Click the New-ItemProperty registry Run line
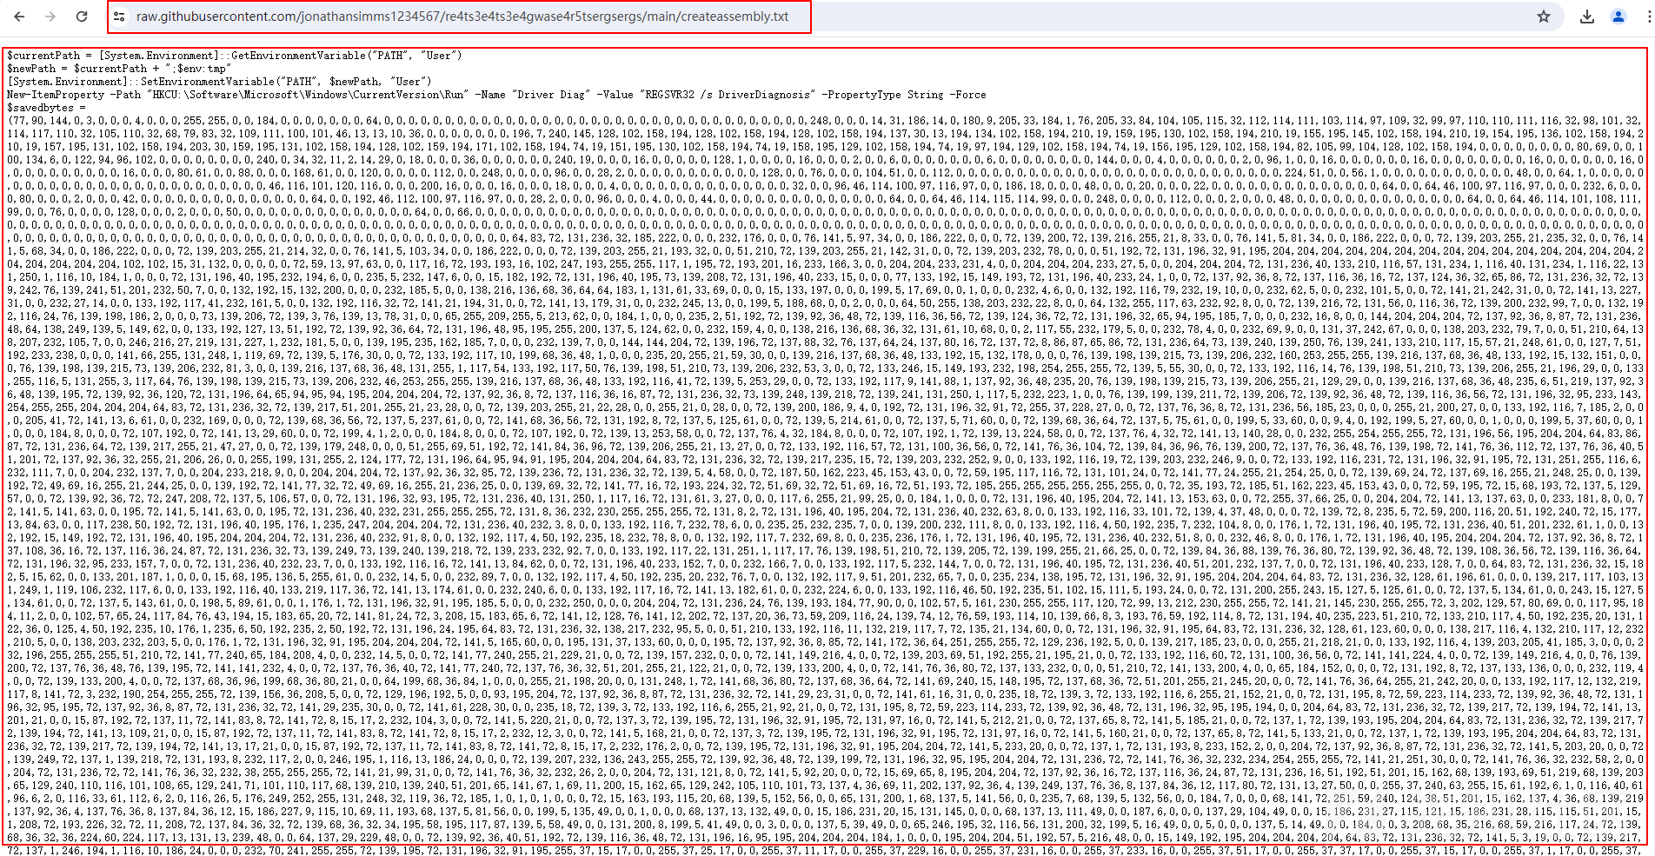The height and width of the screenshot is (856, 1655). click(496, 95)
